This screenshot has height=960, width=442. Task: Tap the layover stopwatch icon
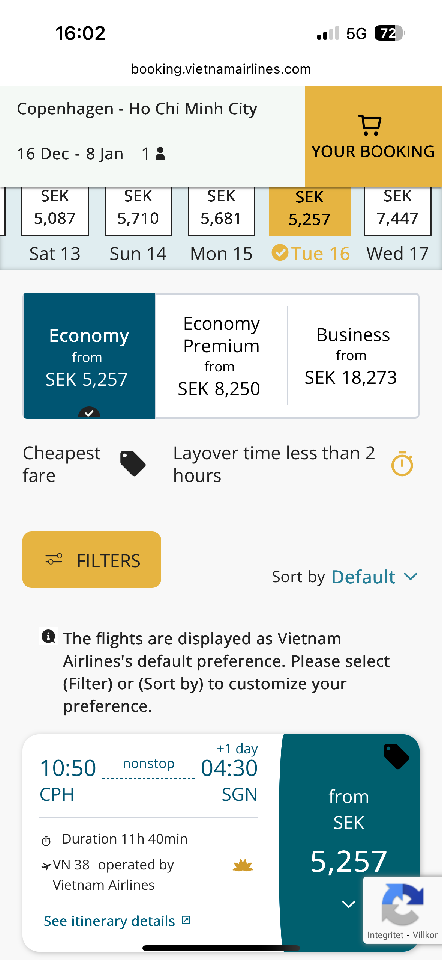[402, 464]
